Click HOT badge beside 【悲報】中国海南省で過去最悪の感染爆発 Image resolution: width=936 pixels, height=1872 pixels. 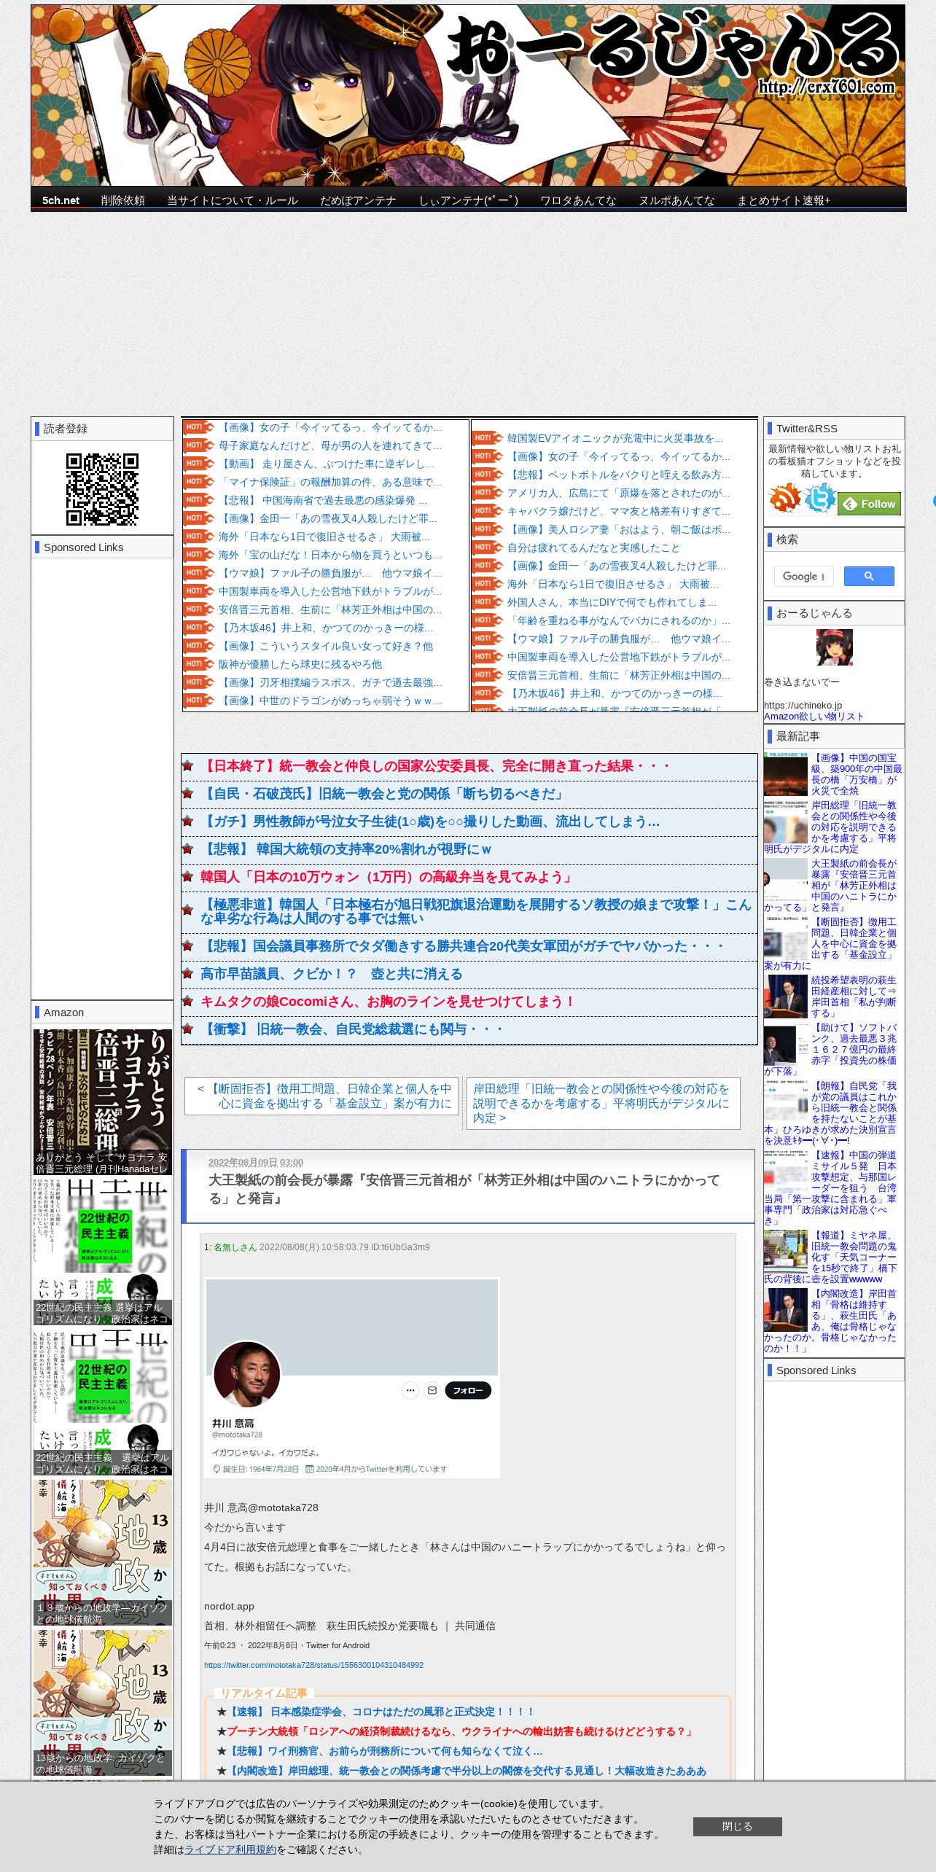point(200,500)
